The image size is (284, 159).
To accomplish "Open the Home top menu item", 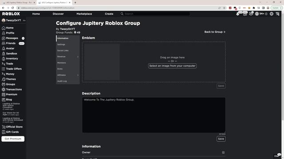I will click(x=36, y=14).
